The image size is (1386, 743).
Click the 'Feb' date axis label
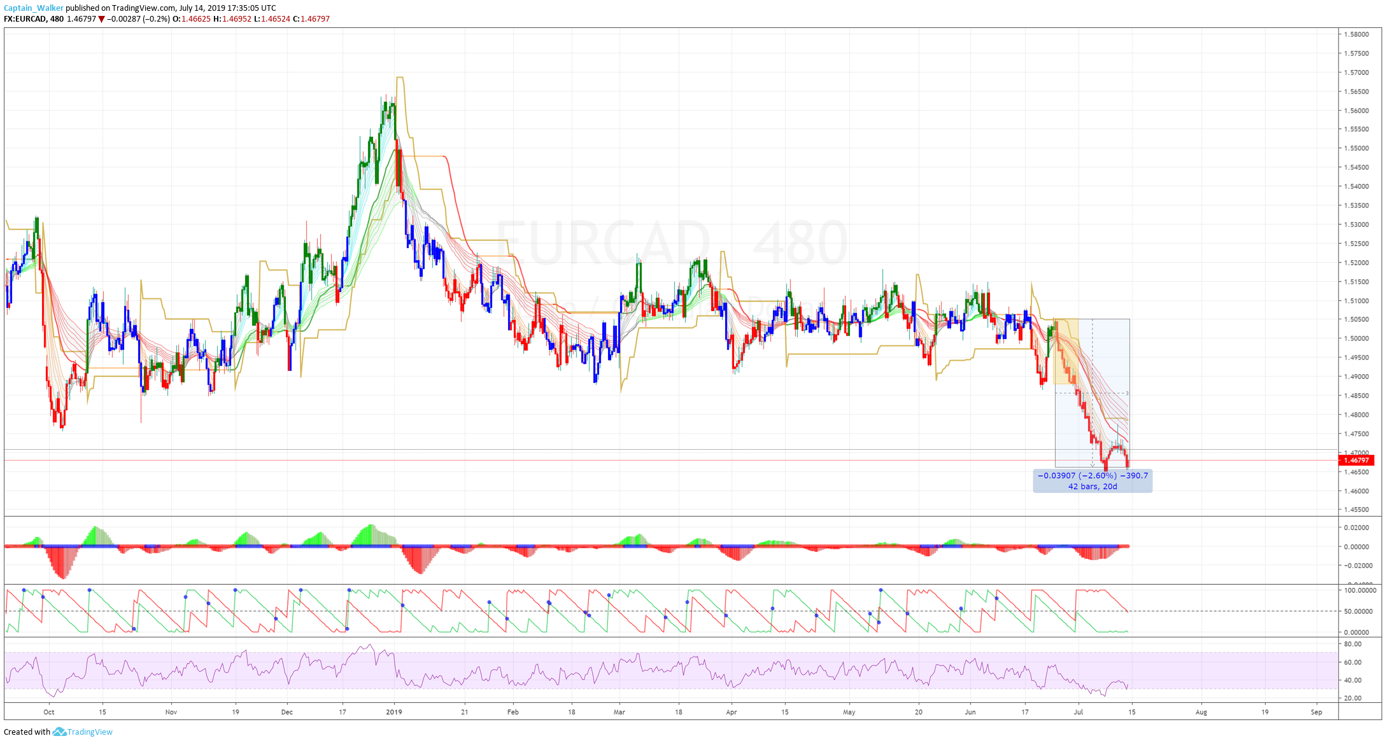[x=513, y=712]
